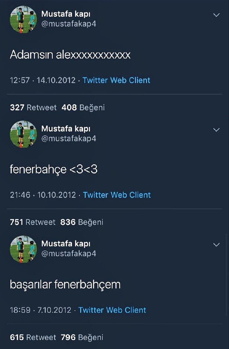The height and width of the screenshot is (349, 229).
Task: View the 327 Retweet list
Action: (x=33, y=107)
